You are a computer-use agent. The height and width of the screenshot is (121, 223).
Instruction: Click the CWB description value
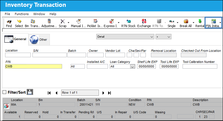(x=208, y=105)
